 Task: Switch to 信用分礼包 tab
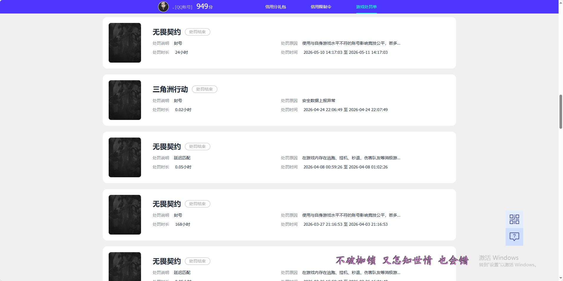[276, 7]
